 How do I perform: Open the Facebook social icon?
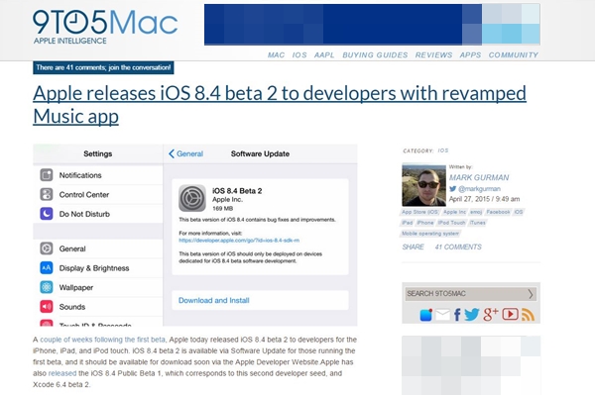pos(457,315)
